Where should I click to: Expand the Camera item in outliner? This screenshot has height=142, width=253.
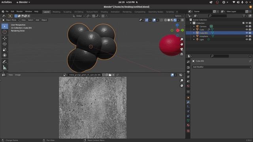pyautogui.click(x=194, y=26)
